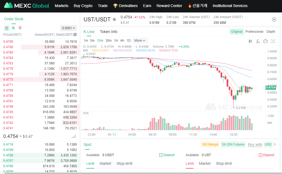Select the 15m timeframe
282x174 pixels.
coord(100,41)
